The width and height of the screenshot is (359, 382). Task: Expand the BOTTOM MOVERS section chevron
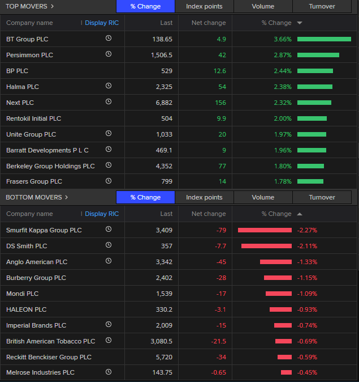pos(66,197)
